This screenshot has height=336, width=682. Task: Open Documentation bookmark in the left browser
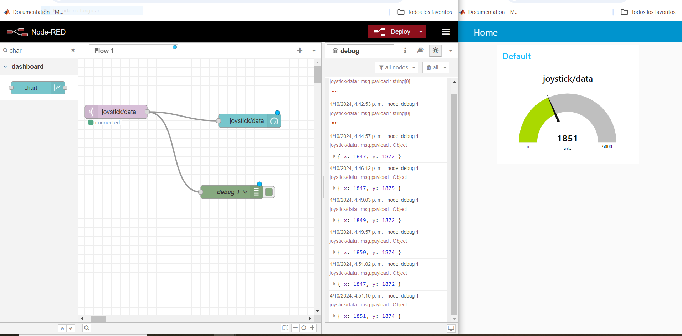(34, 12)
